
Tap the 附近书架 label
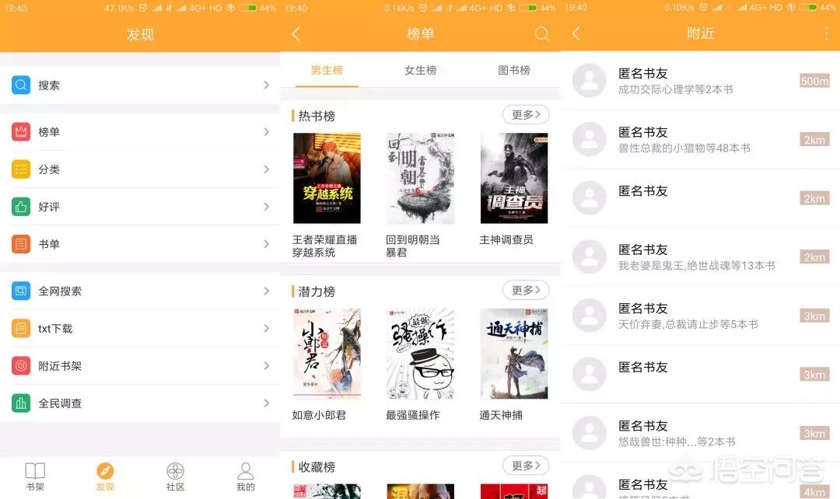[x=60, y=365]
